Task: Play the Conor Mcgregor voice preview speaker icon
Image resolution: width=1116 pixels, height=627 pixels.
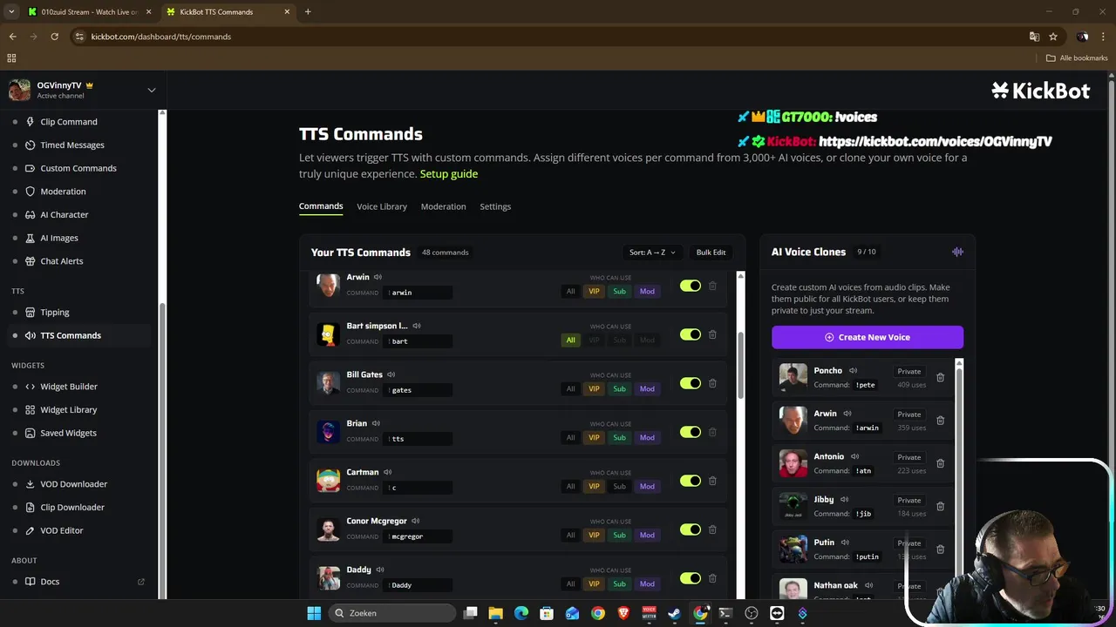Action: point(415,521)
